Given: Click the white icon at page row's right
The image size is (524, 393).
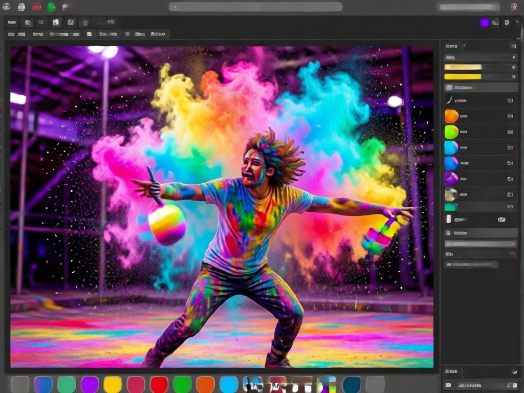Looking at the screenshot, I should (x=501, y=220).
